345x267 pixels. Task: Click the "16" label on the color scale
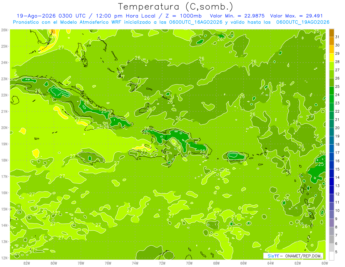click(x=338, y=161)
